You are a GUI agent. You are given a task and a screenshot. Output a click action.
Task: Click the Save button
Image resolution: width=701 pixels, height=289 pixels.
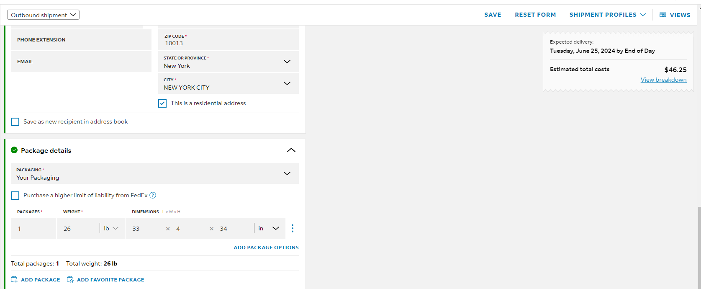pyautogui.click(x=493, y=15)
